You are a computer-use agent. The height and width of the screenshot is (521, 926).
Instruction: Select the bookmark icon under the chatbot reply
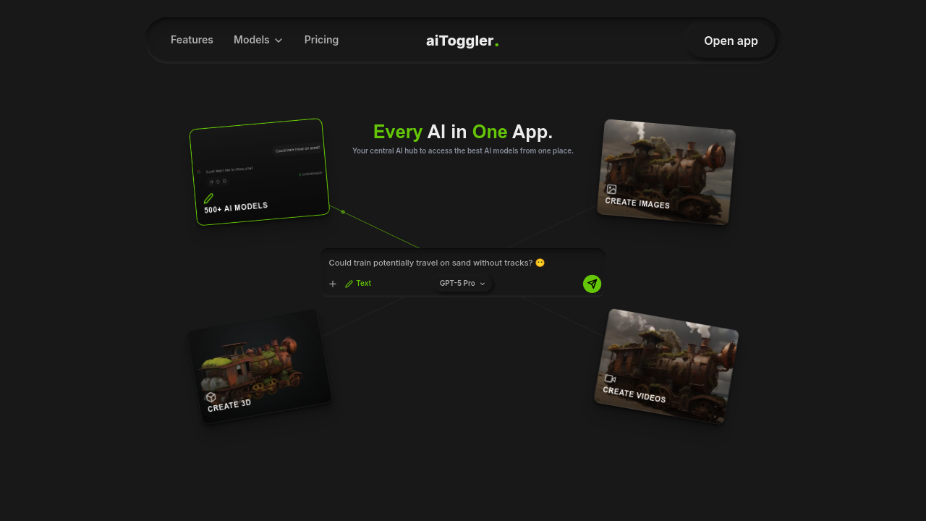[224, 182]
